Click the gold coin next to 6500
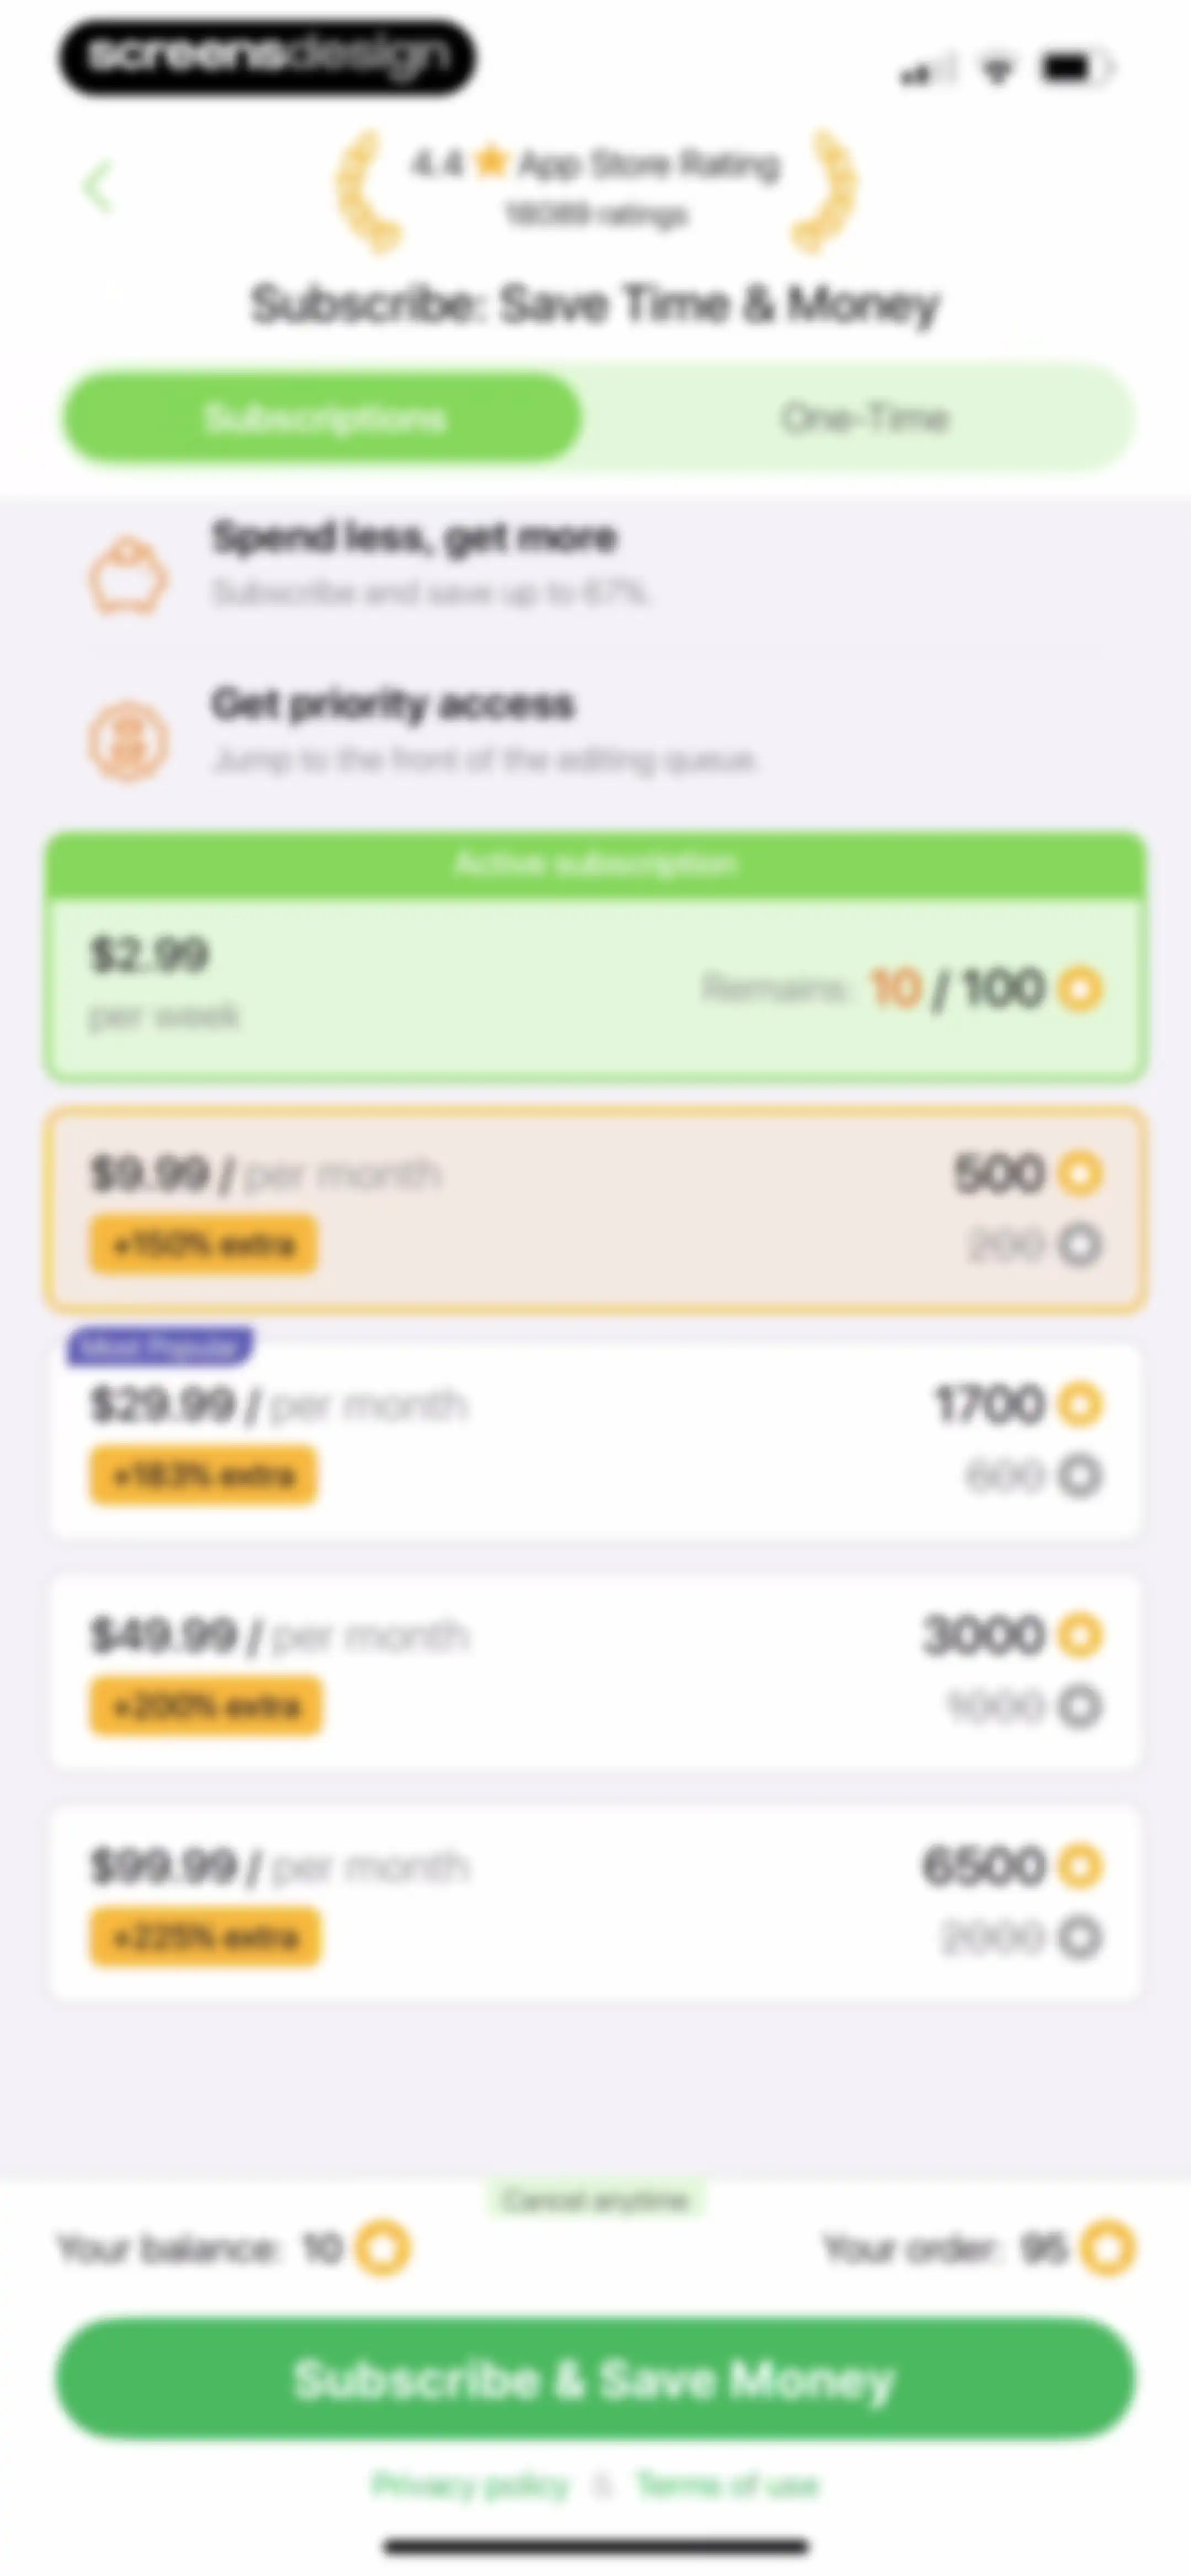This screenshot has width=1191, height=2576. [x=1080, y=1866]
